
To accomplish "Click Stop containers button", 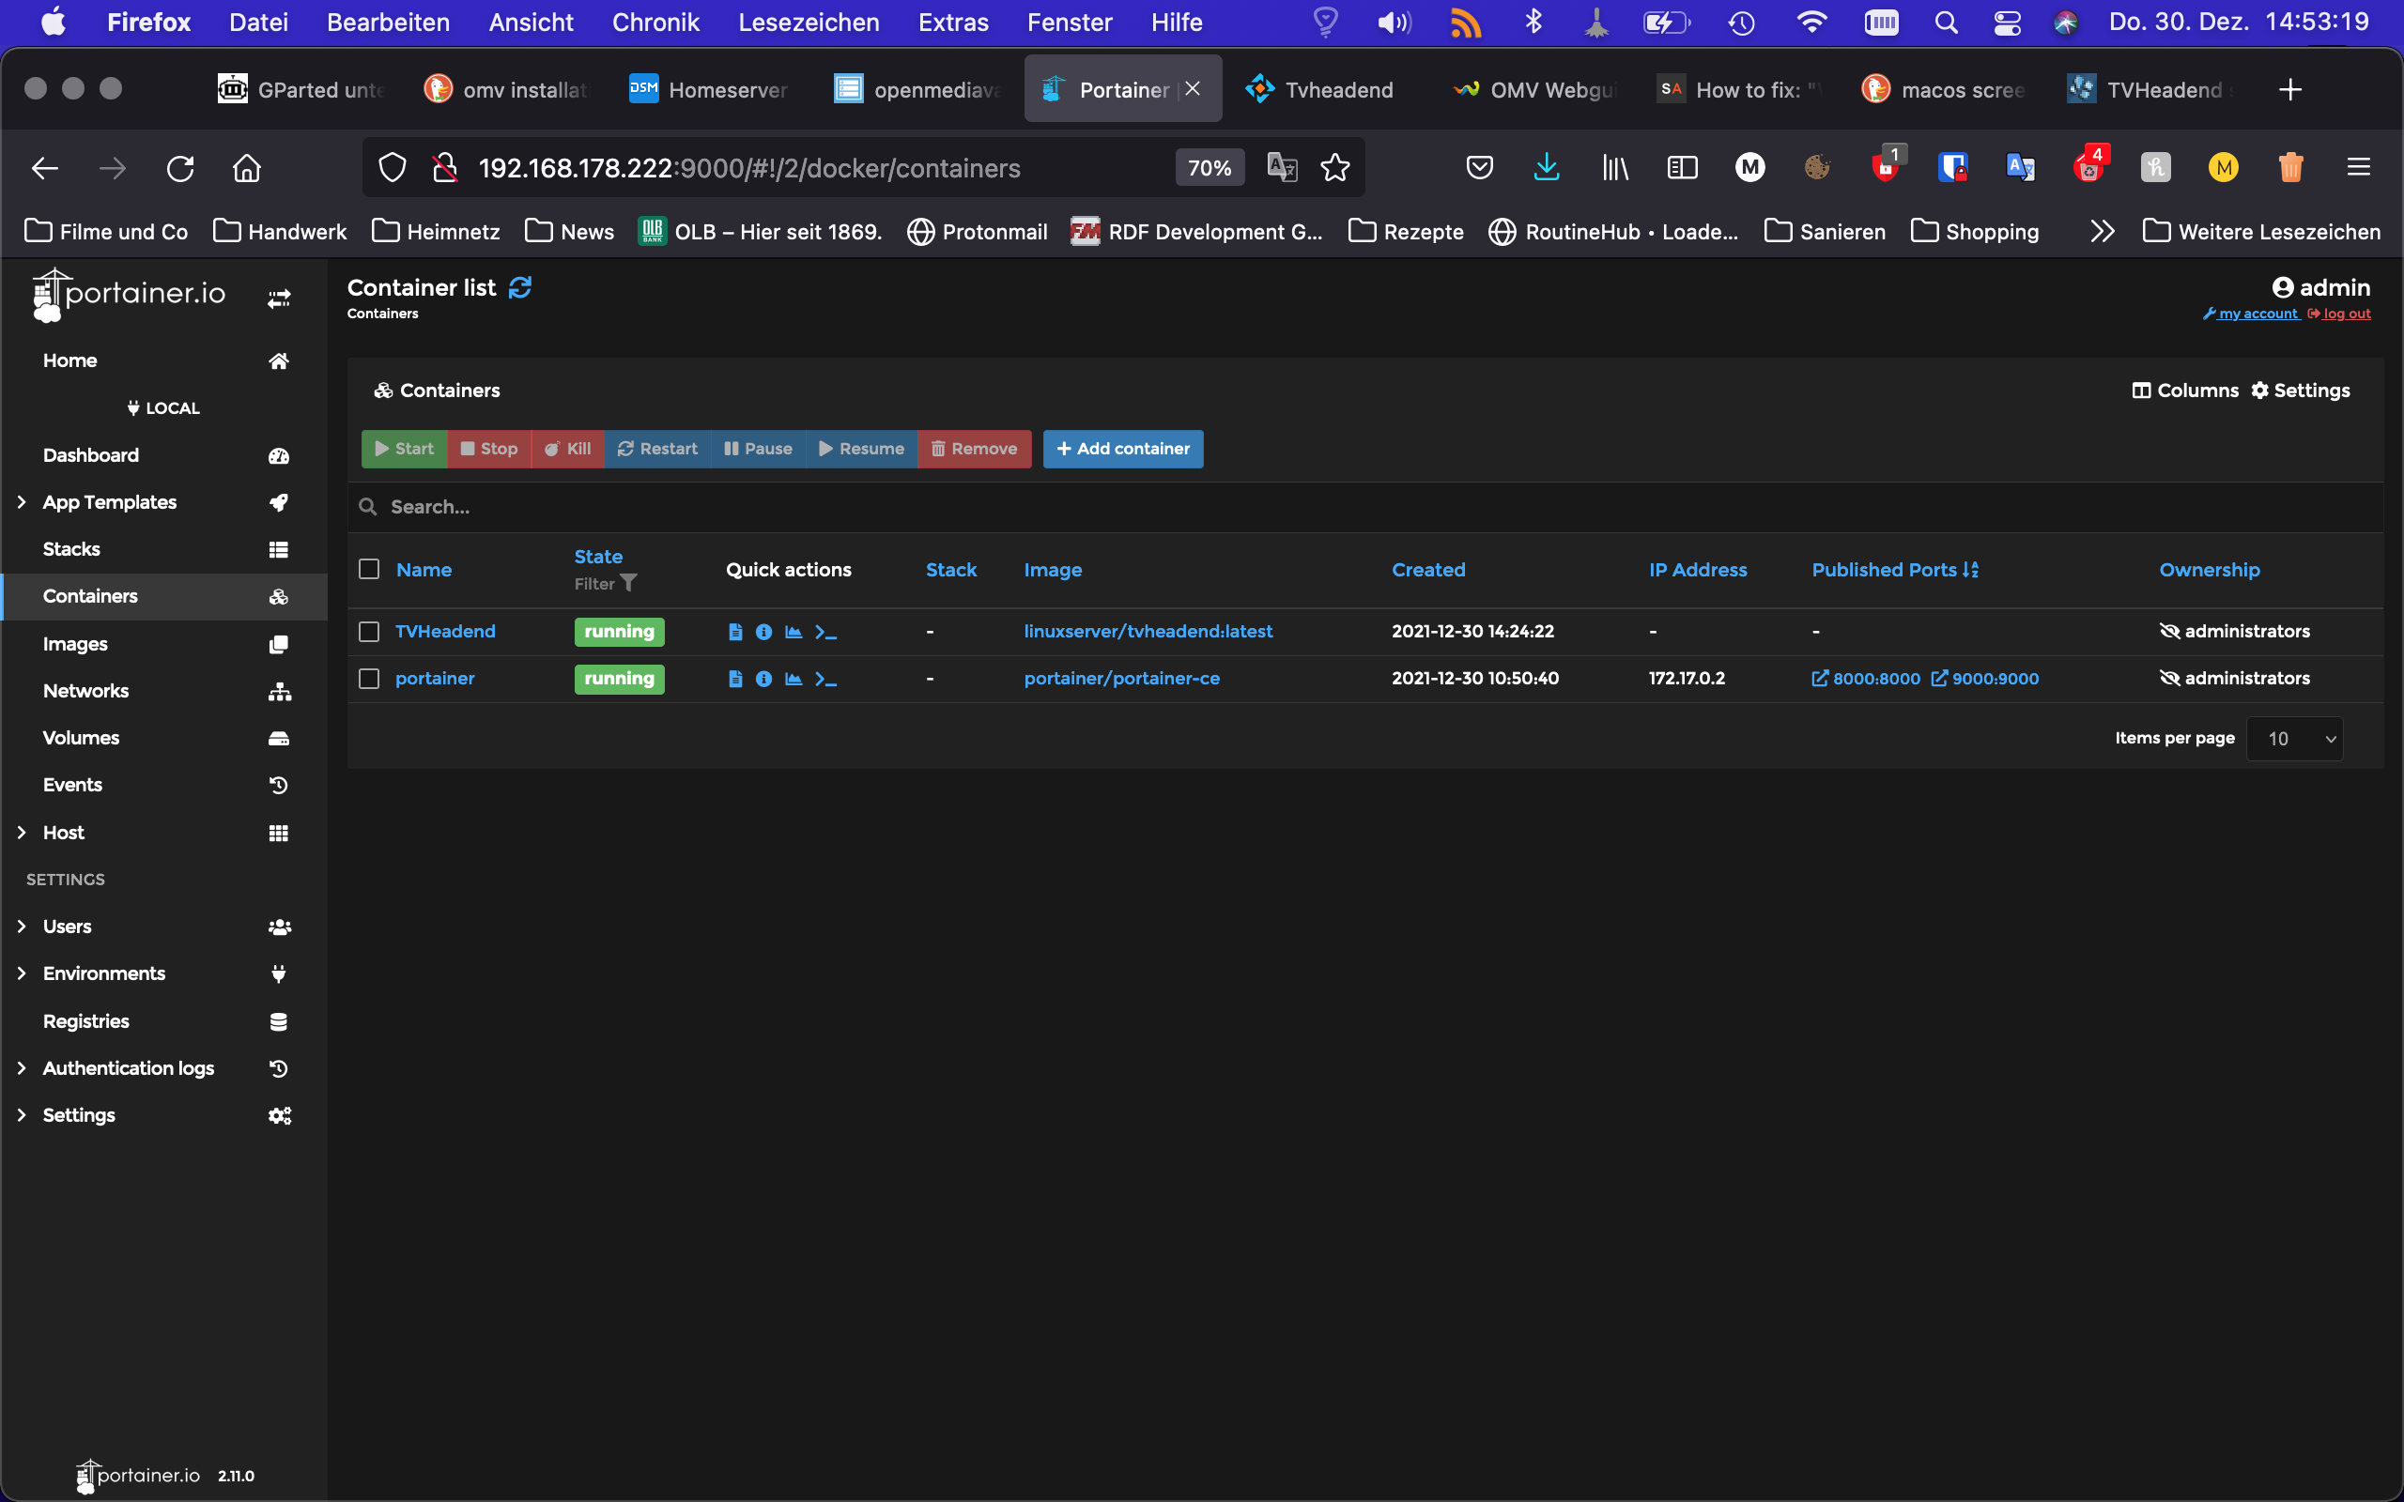I will 488,449.
